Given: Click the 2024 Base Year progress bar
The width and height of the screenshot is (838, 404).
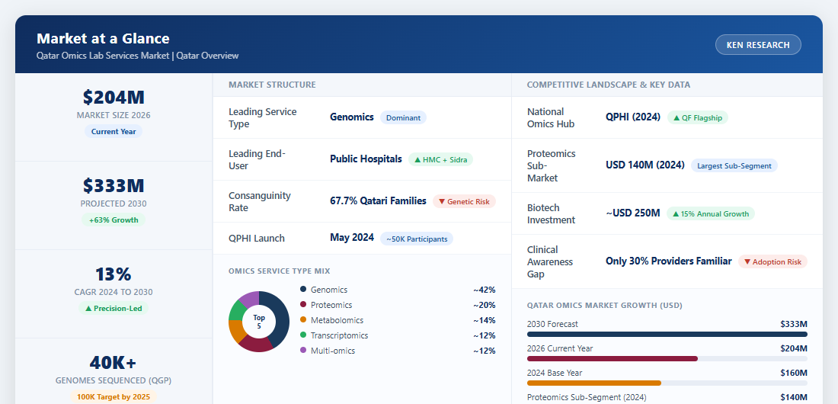Looking at the screenshot, I should (x=667, y=383).
